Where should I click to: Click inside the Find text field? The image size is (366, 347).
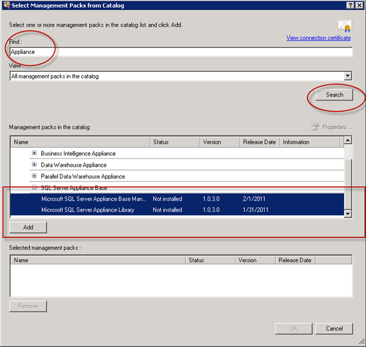point(181,52)
